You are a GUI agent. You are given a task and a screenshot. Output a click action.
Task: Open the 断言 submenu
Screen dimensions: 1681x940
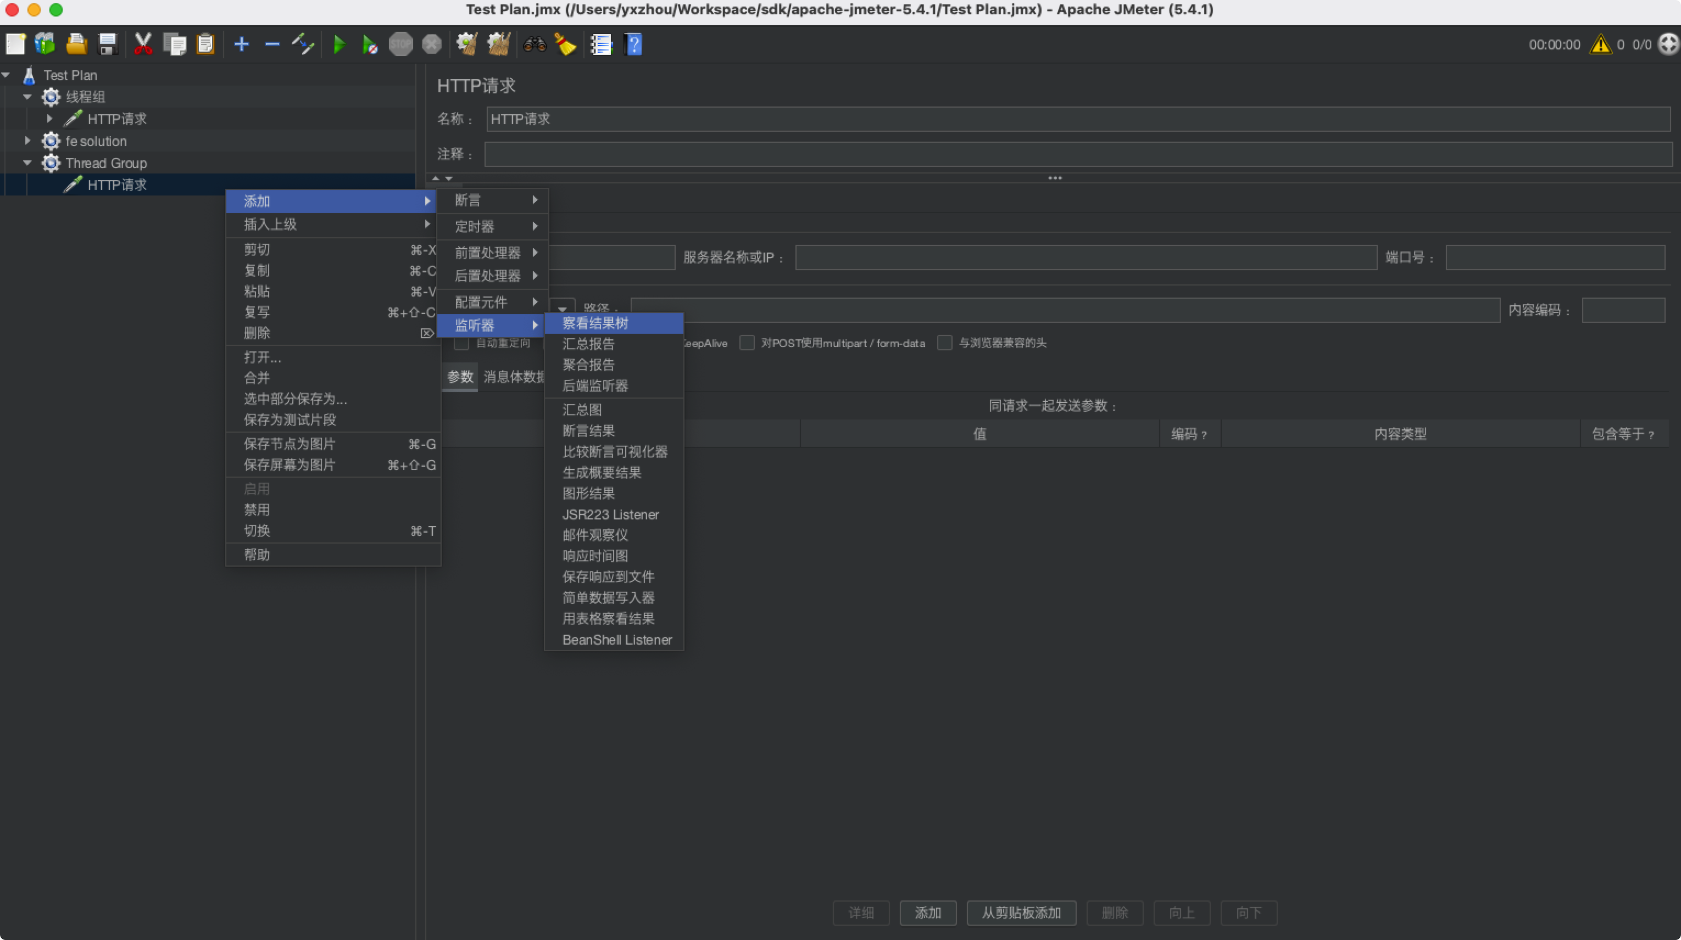(493, 200)
